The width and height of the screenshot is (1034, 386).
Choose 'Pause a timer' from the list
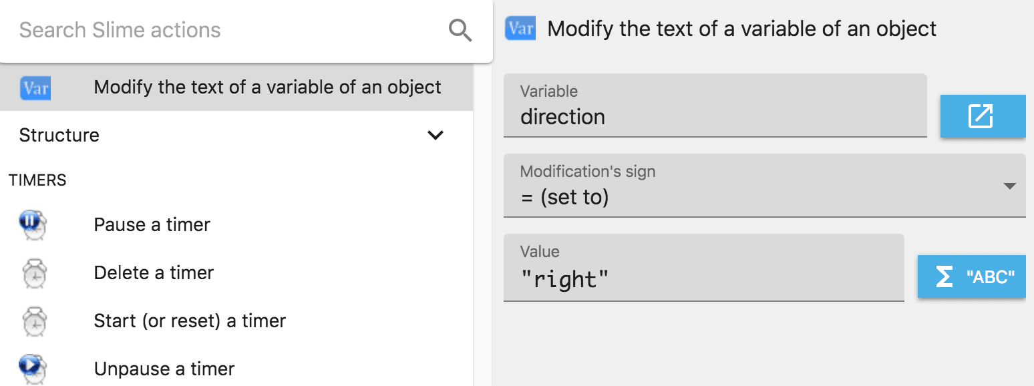point(152,225)
